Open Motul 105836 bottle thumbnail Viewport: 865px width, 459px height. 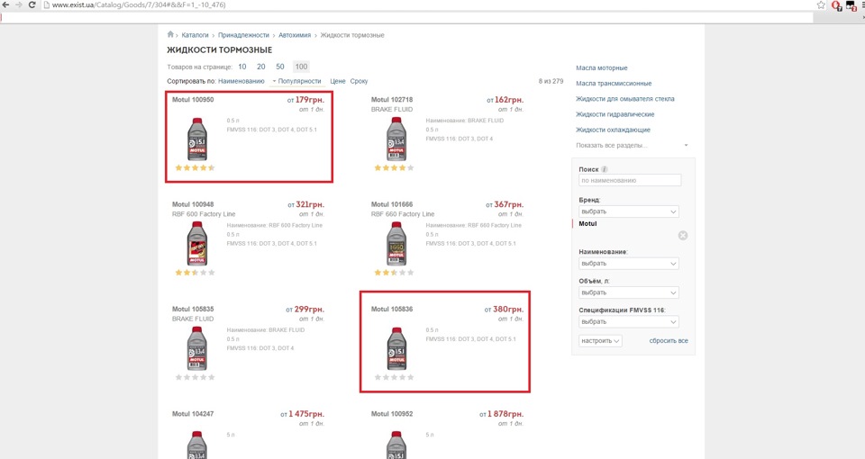tap(396, 348)
